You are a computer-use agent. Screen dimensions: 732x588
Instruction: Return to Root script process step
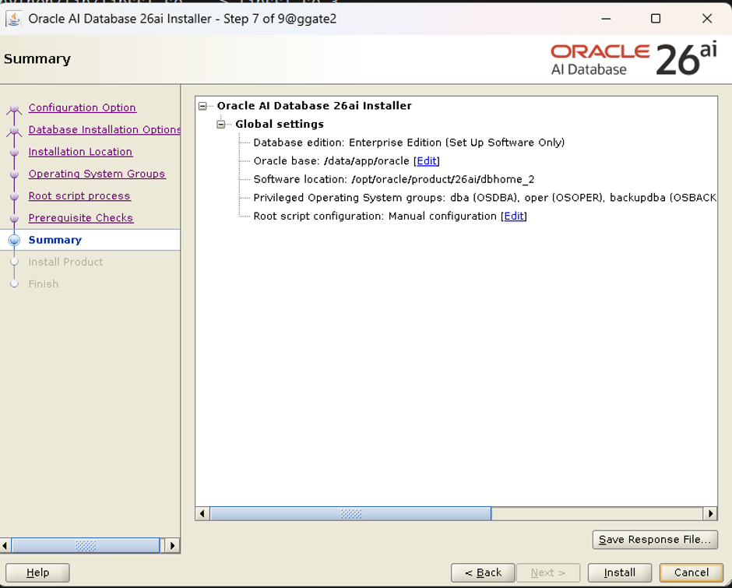click(x=79, y=195)
